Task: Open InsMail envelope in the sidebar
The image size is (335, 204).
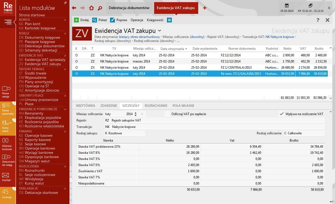Action: point(6,177)
